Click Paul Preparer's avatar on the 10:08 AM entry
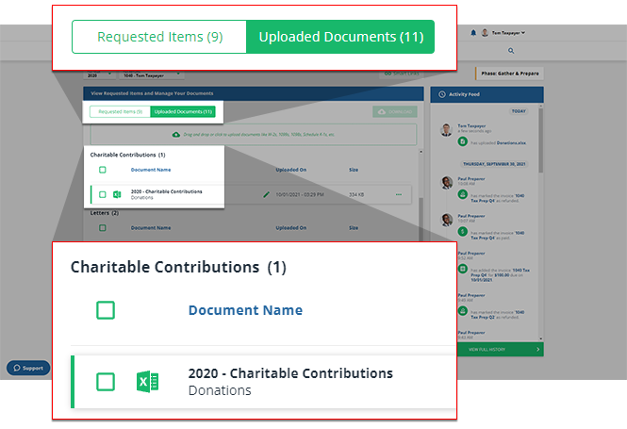The width and height of the screenshot is (627, 429). [447, 182]
